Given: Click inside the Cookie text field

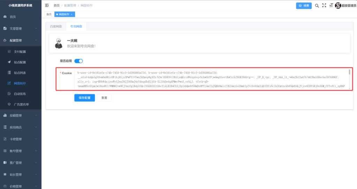Looking at the screenshot, I should [209, 79].
